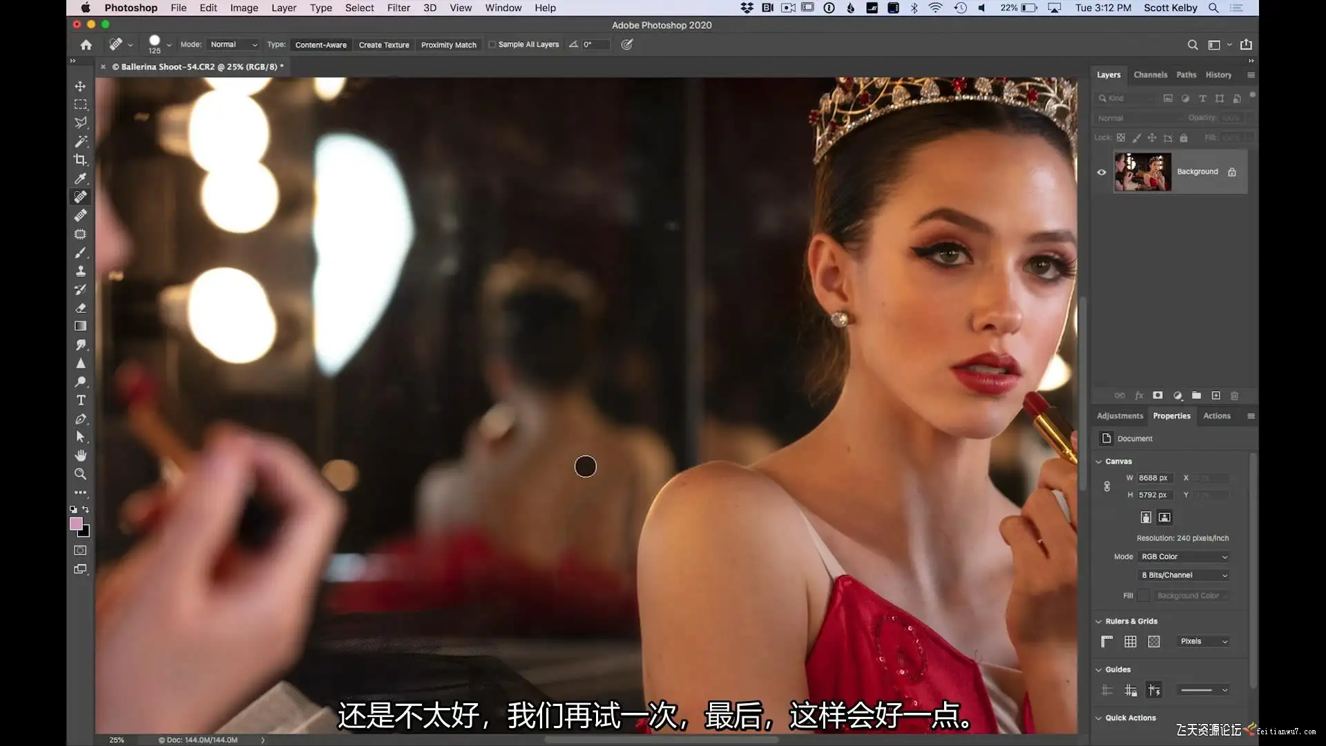Select the Eyedropper tool
Screen dimensions: 1326x746
tap(81, 178)
